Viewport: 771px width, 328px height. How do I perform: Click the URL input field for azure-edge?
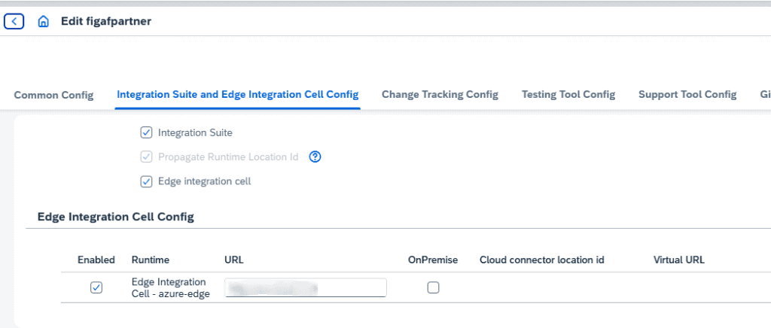point(306,287)
